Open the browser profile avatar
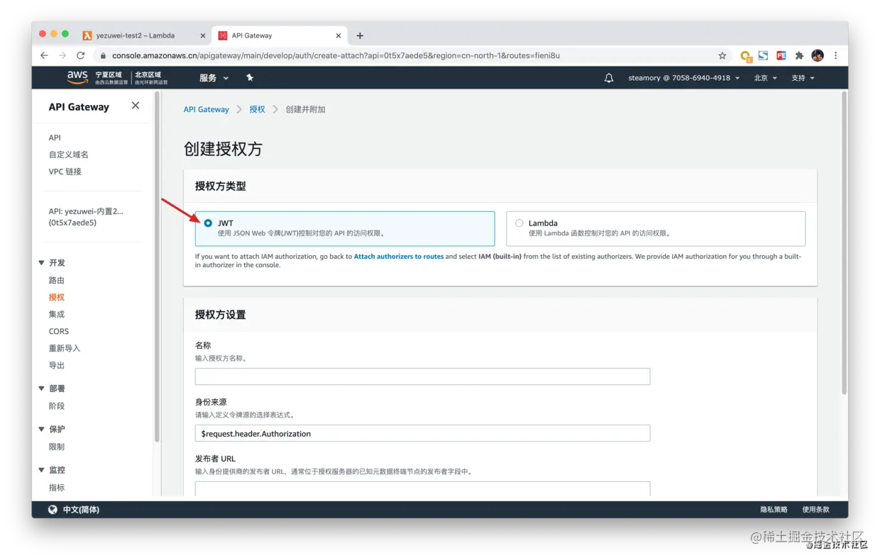 point(818,55)
